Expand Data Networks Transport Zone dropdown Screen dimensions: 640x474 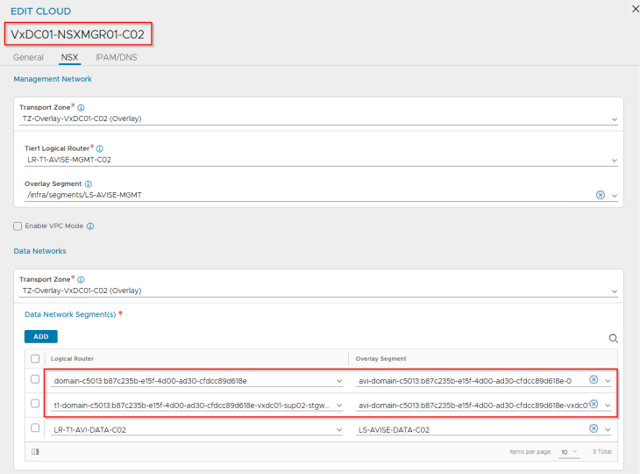point(615,291)
